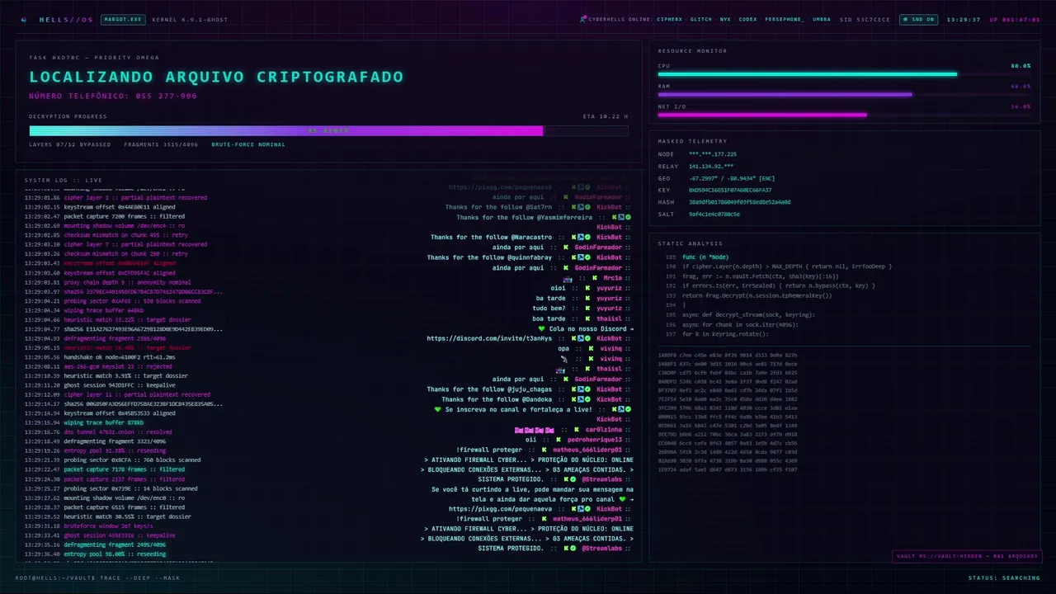Select the MARGOT.EXE tag in header
This screenshot has width=1056, height=594.
123,19
